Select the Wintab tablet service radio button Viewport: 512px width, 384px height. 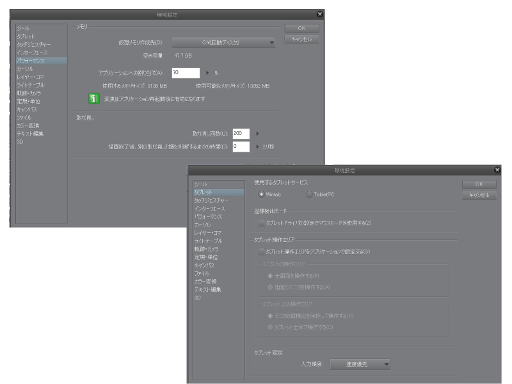pos(261,195)
